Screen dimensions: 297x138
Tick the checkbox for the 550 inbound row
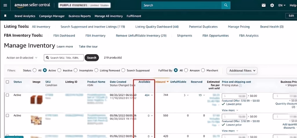pyautogui.click(x=7, y=115)
